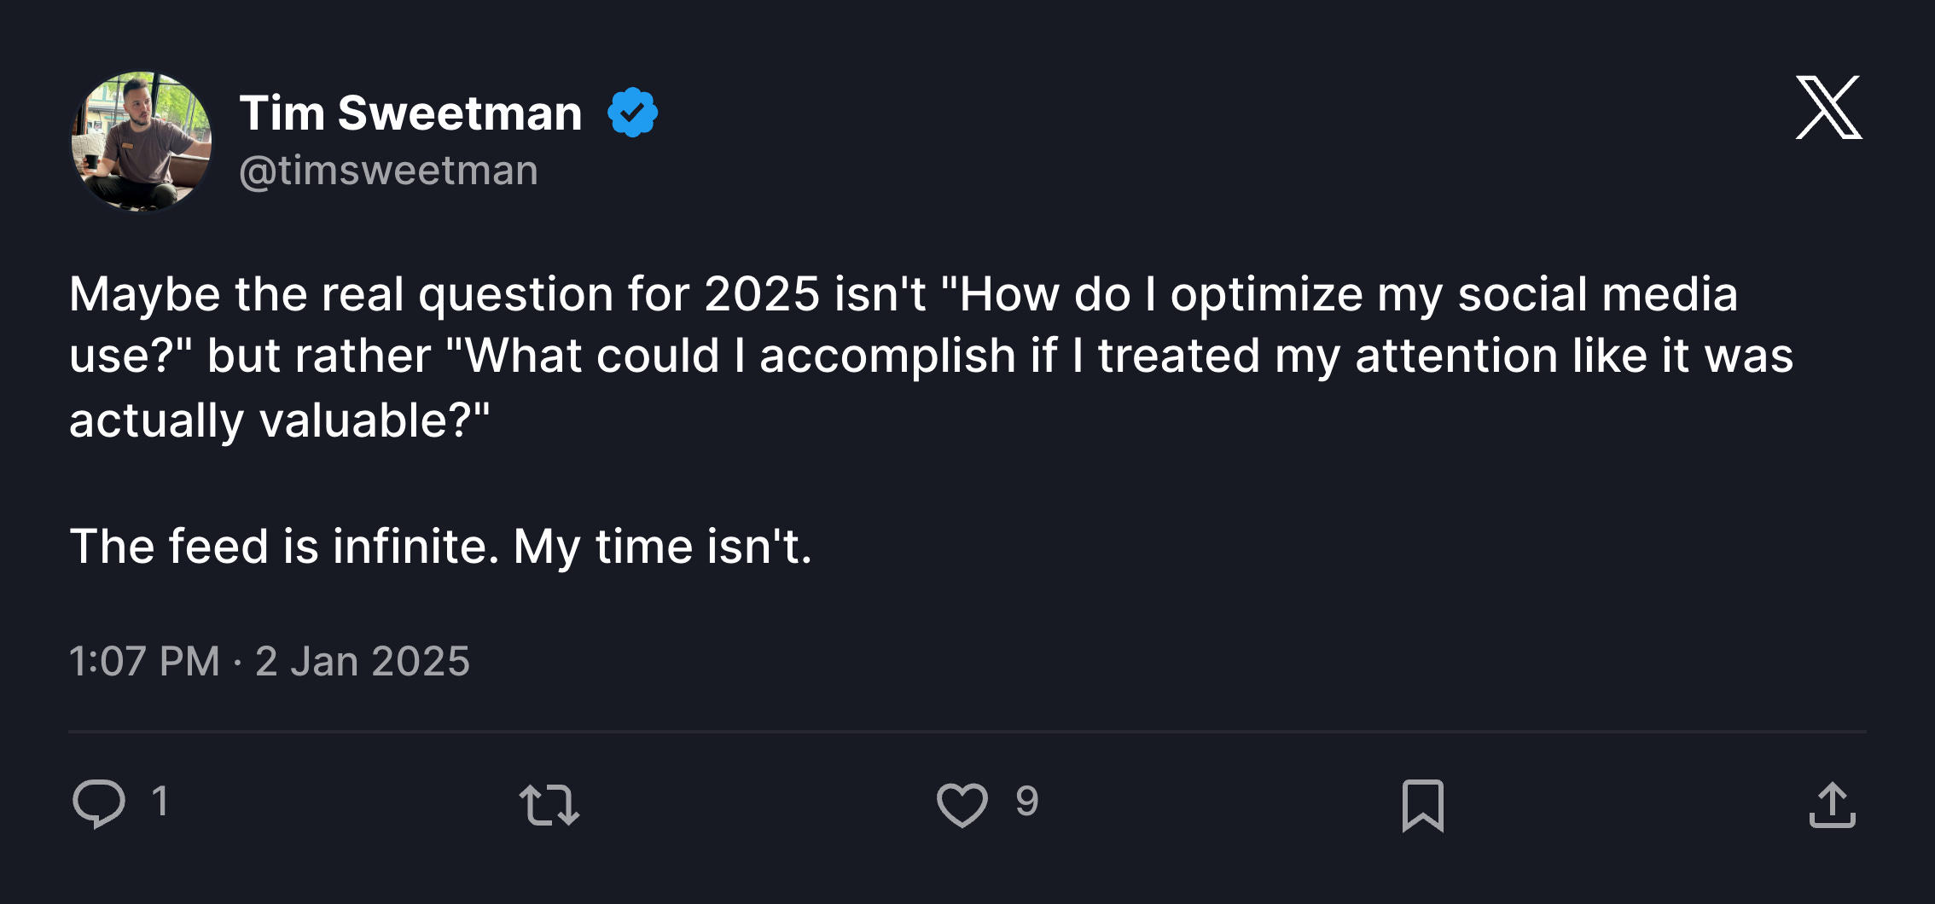The width and height of the screenshot is (1935, 904).
Task: Click the 1:07 PM timestamp
Action: [x=144, y=661]
